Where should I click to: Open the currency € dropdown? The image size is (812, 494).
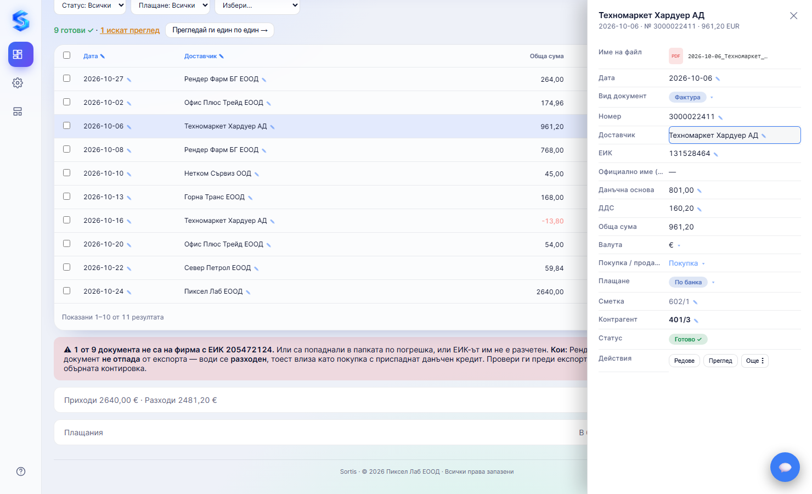[675, 245]
